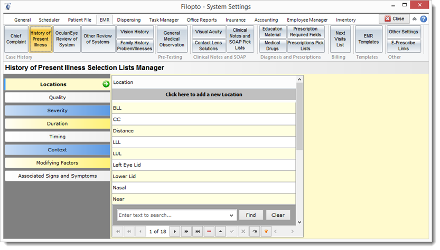The height and width of the screenshot is (250, 440).
Task: Open the orange filter icon
Action: click(x=266, y=232)
